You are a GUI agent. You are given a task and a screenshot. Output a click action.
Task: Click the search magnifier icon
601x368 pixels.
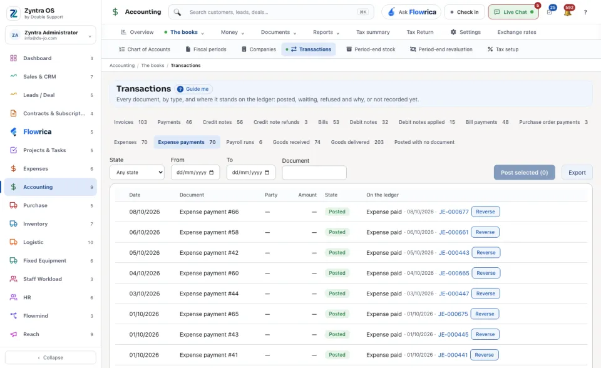pyautogui.click(x=177, y=13)
